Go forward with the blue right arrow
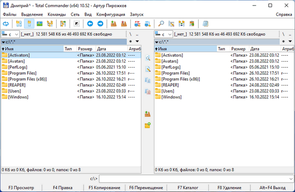This screenshot has width=295, height=192. tap(100, 23)
